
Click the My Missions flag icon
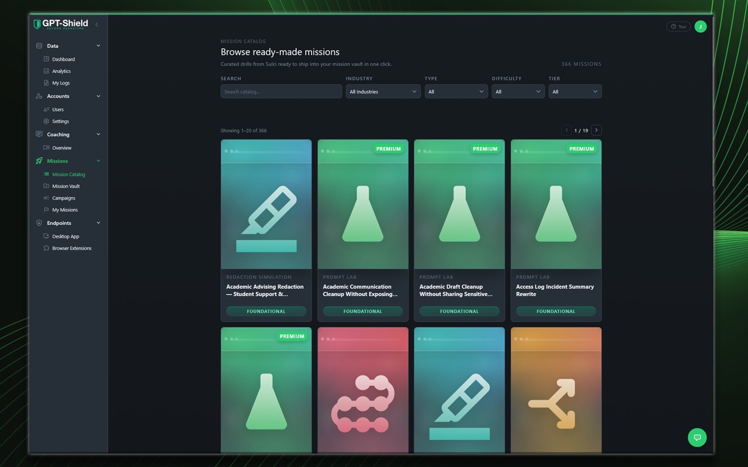pyautogui.click(x=47, y=210)
